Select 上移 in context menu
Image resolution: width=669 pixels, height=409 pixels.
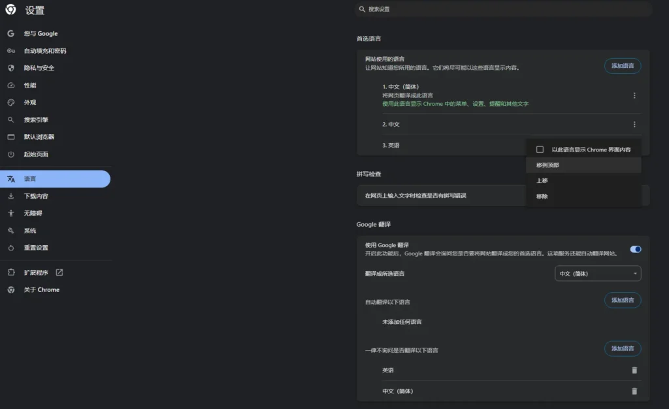(x=583, y=180)
